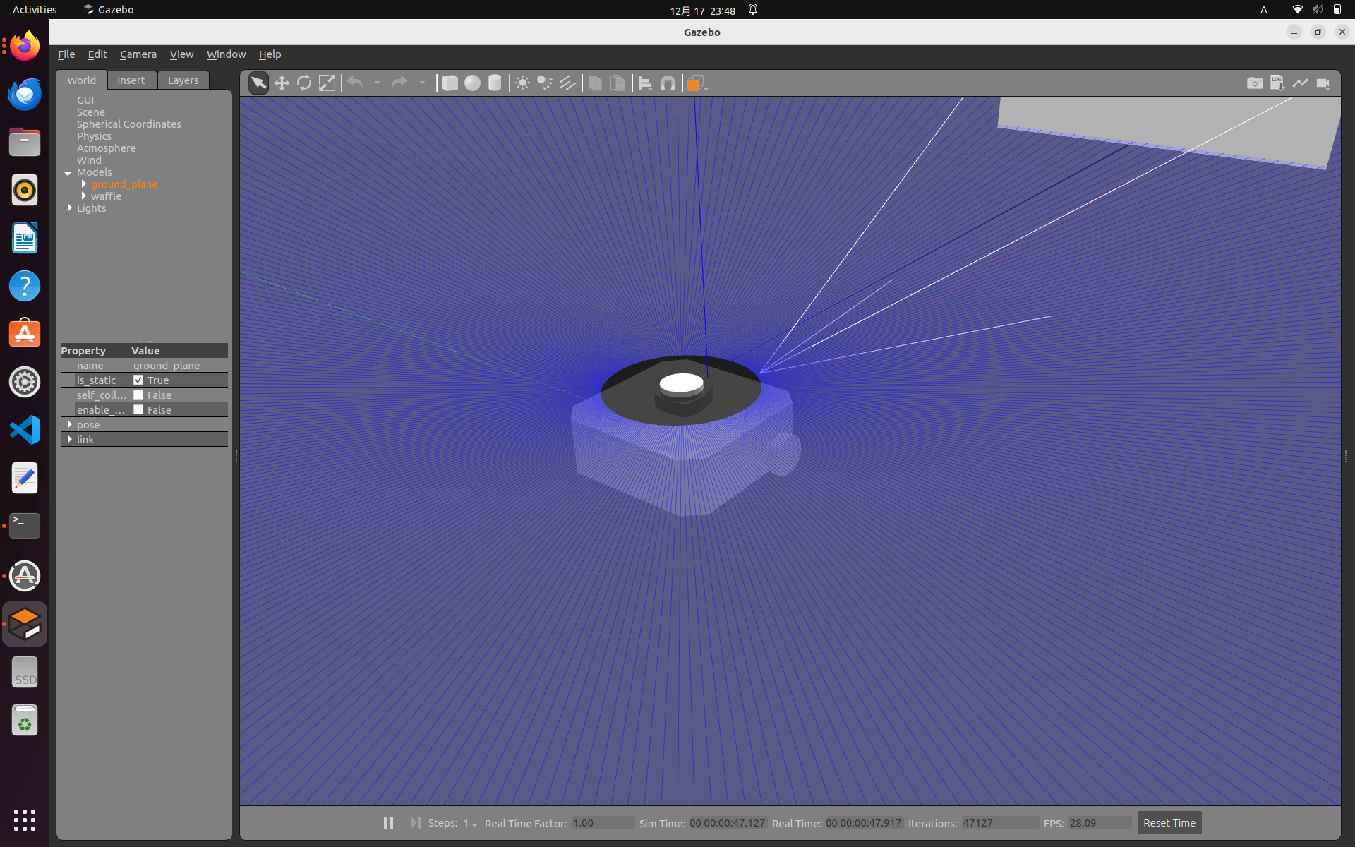
Task: Click the Reset Time button
Action: (1169, 823)
